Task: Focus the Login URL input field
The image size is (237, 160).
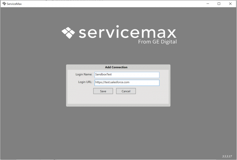Action: [x=127, y=83]
